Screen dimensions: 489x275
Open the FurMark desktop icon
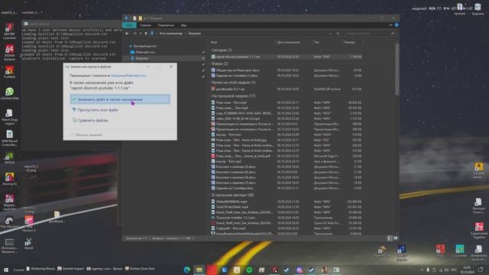(x=9, y=72)
